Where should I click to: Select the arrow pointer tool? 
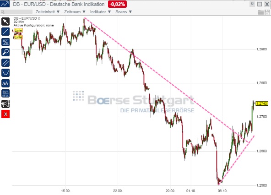pos(5,22)
